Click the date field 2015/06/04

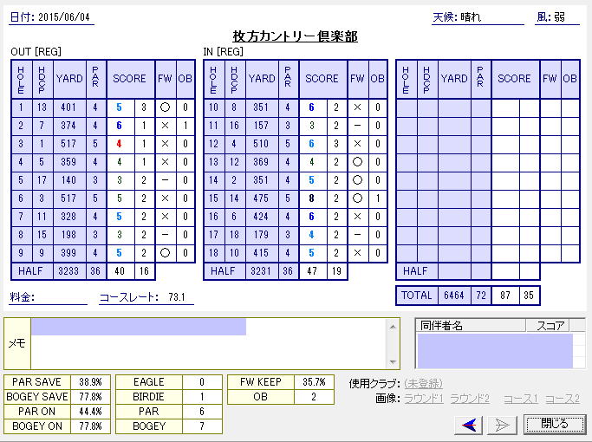[64, 17]
